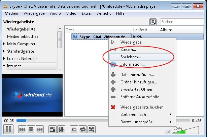Click the 01:26 total time label
Viewport: 207px width, 137px height.
click(197, 121)
